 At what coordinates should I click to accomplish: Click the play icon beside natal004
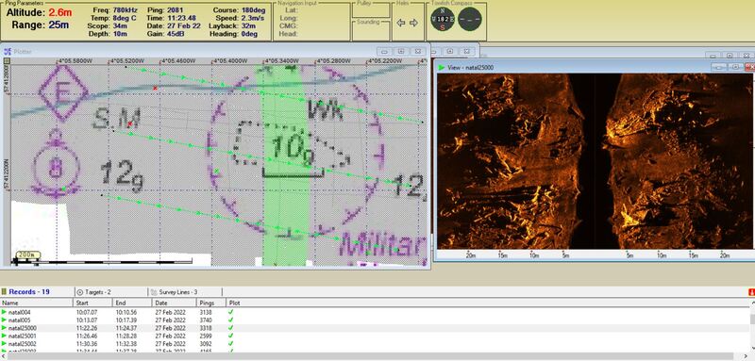click(5, 312)
